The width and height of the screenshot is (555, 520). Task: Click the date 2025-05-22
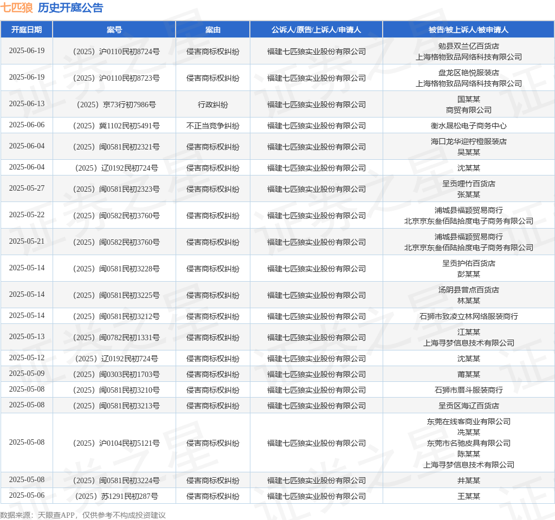tap(27, 214)
